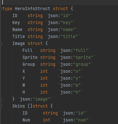Click the Skins field name
The width and height of the screenshot is (118, 124).
19,106
